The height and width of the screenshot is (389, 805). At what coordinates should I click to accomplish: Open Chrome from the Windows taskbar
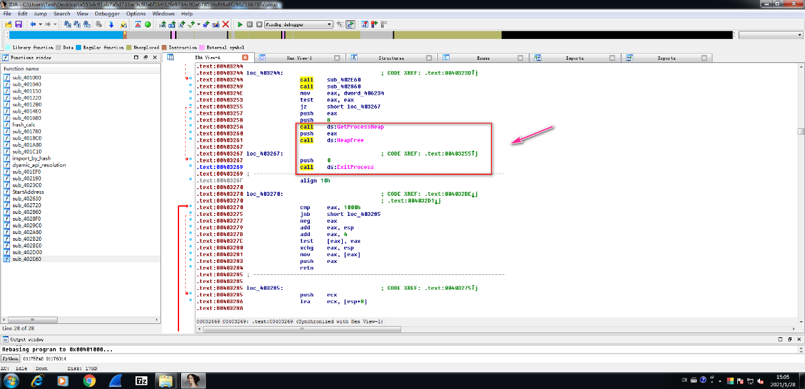89,380
